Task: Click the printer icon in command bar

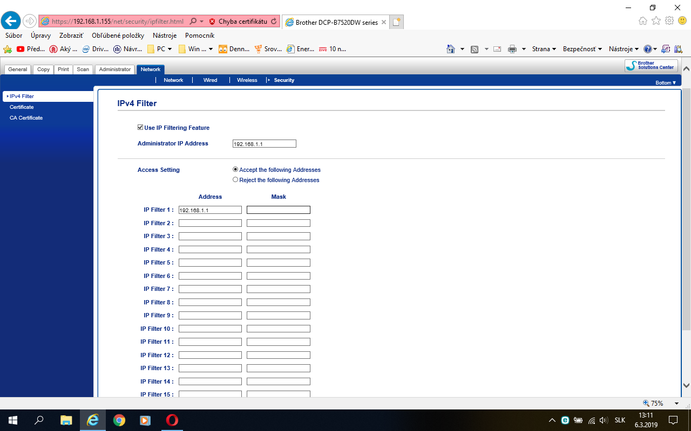Action: pyautogui.click(x=512, y=49)
